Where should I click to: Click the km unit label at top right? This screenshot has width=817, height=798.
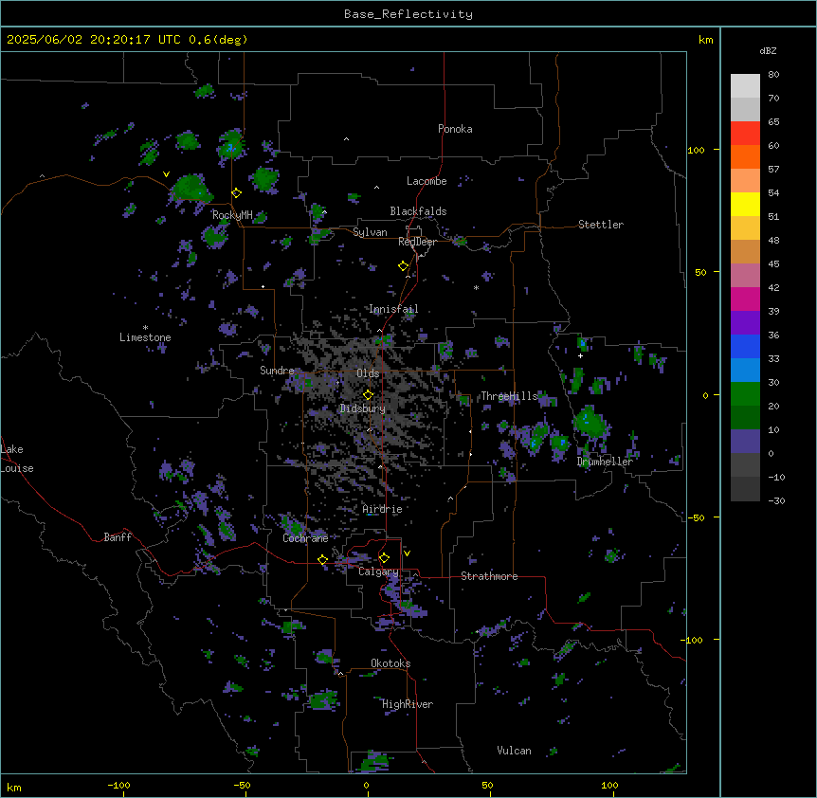click(706, 40)
